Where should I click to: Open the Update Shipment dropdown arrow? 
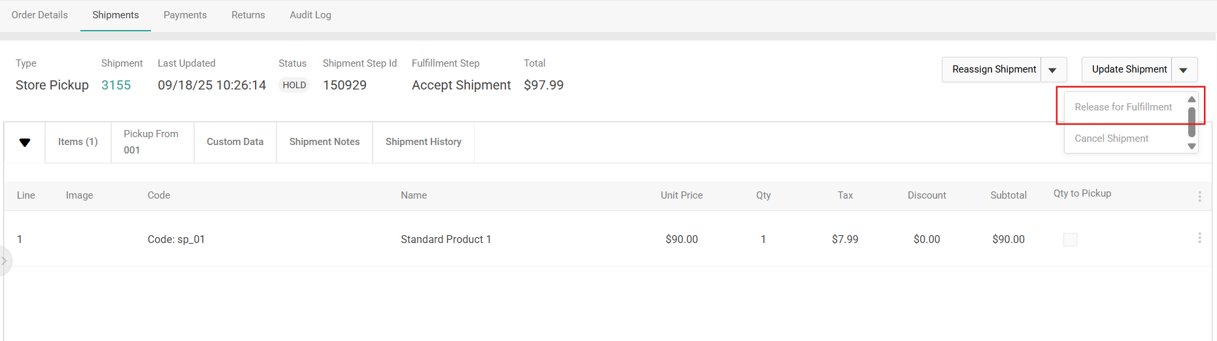coord(1183,70)
